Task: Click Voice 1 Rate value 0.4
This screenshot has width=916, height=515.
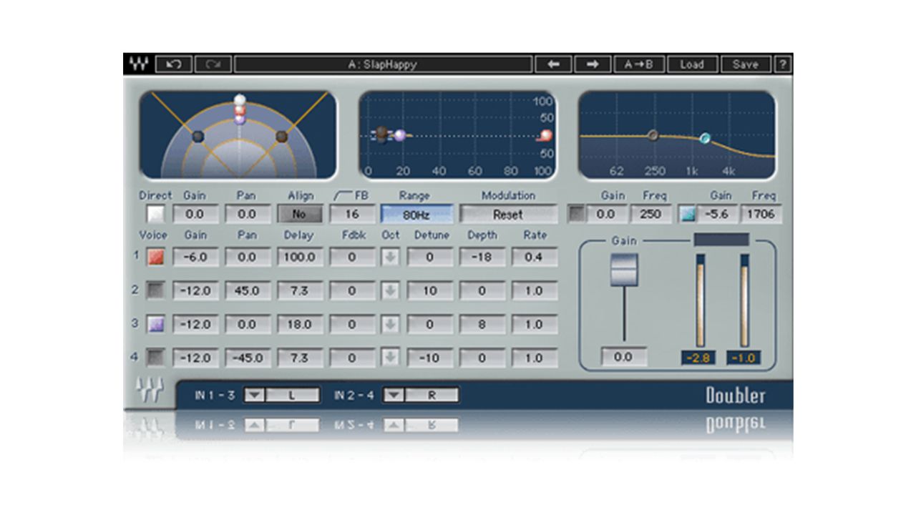Action: (x=535, y=257)
